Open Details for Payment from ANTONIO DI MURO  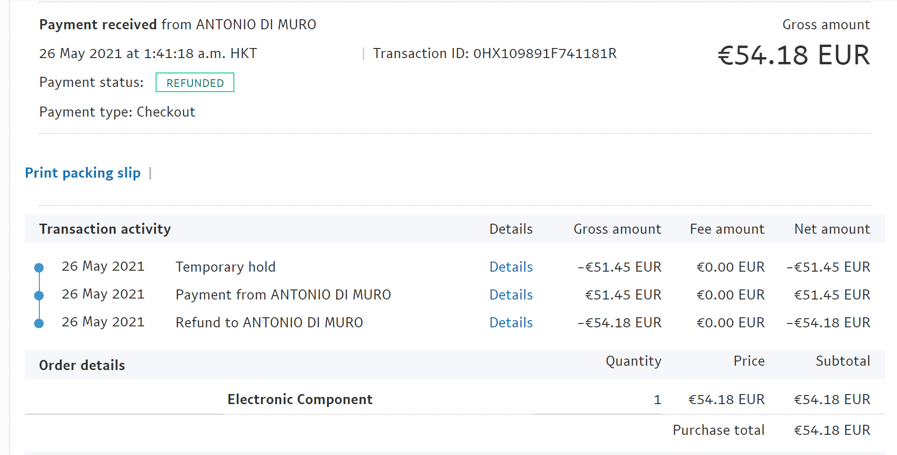pos(511,295)
